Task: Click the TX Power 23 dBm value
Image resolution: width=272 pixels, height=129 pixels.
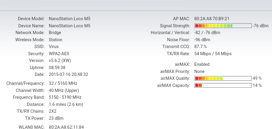Action: tap(56, 118)
